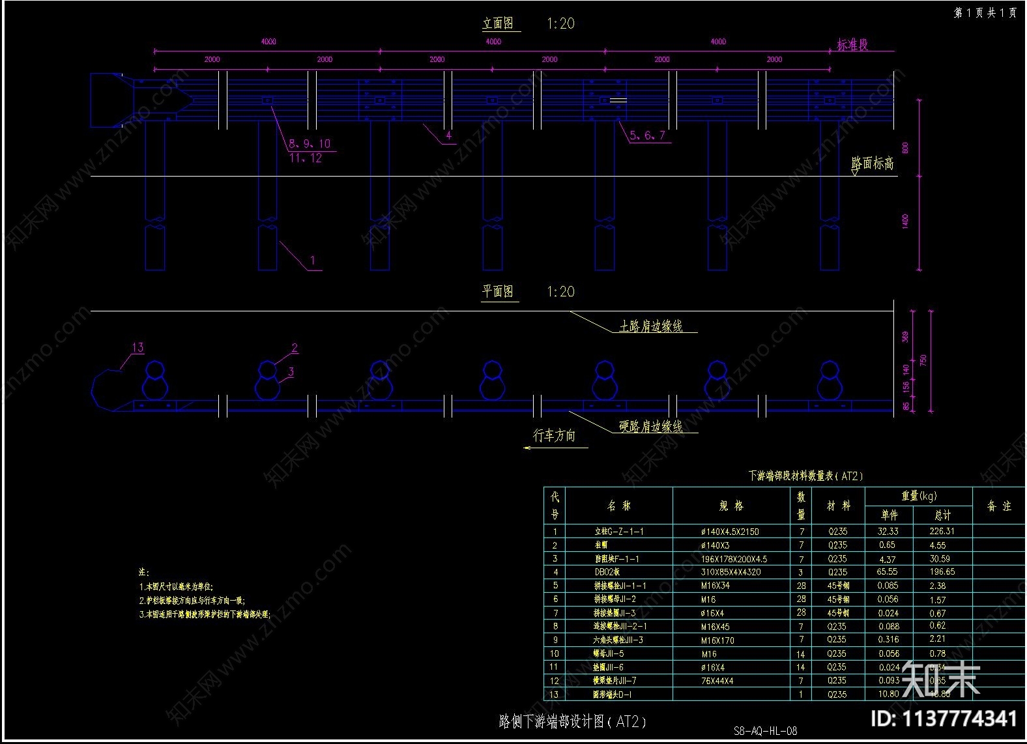The width and height of the screenshot is (1027, 744).
Task: Click the drawing title 路侧下游端部设计图(AT2)
Action: coord(573,721)
